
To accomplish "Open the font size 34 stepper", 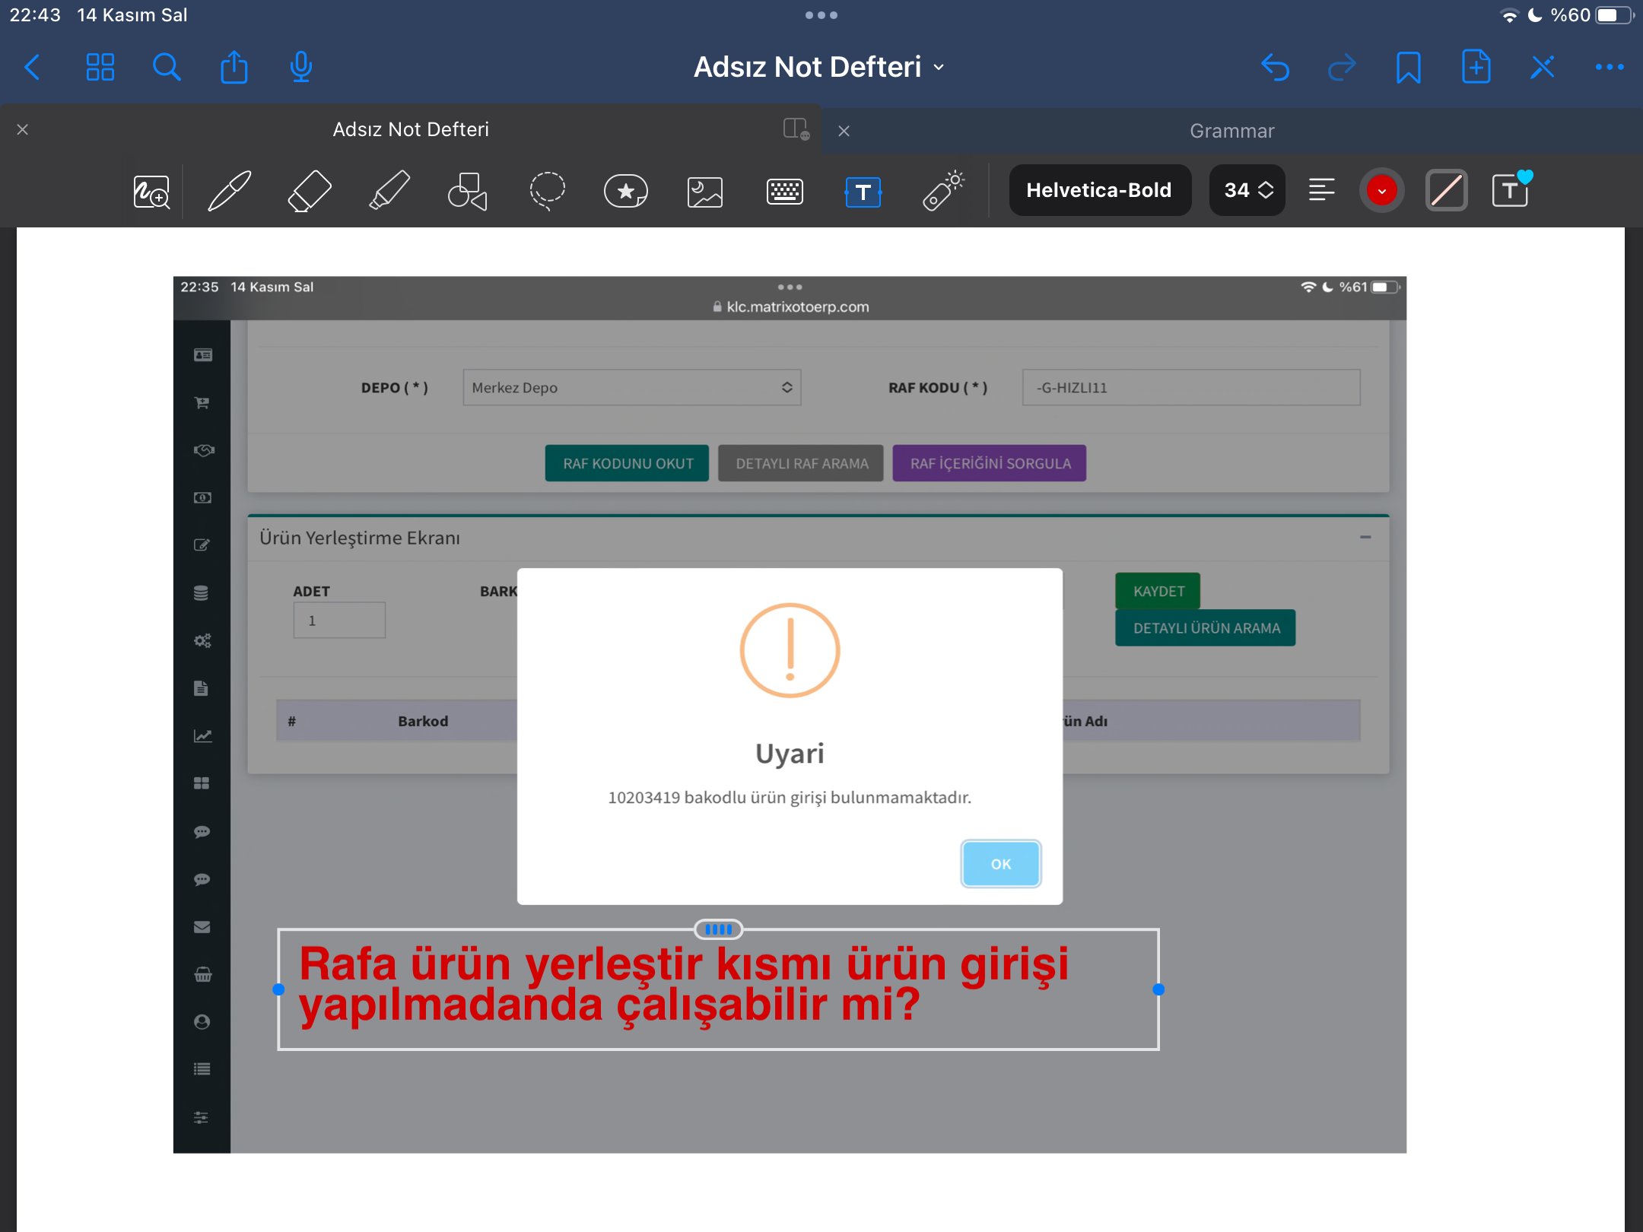I will click(x=1247, y=190).
